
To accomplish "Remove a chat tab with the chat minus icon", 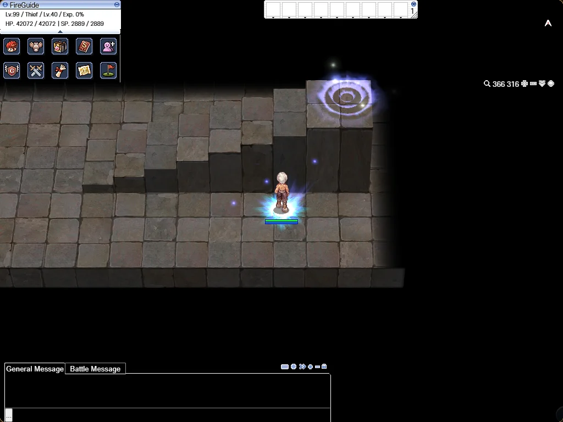I will tap(317, 367).
